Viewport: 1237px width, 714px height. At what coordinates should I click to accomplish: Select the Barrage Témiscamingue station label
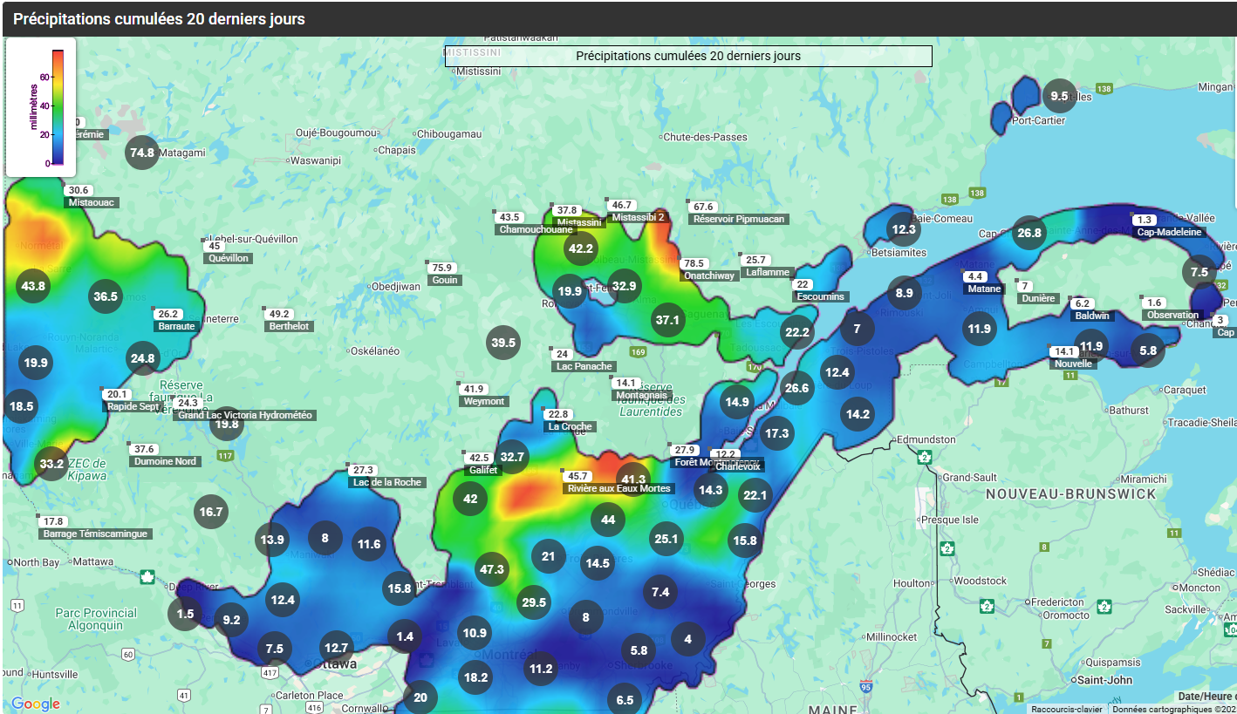95,534
